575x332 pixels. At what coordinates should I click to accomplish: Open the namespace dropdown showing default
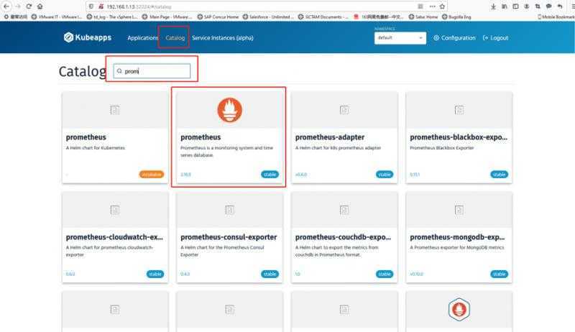tap(400, 38)
